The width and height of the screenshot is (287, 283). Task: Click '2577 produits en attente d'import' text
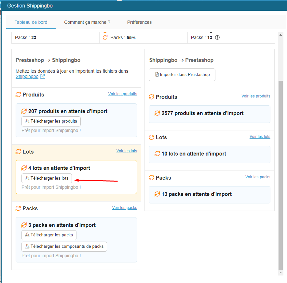202,113
